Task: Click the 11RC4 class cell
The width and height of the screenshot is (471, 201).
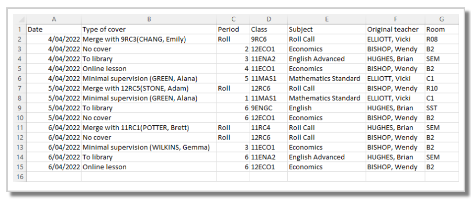Action: coord(268,127)
